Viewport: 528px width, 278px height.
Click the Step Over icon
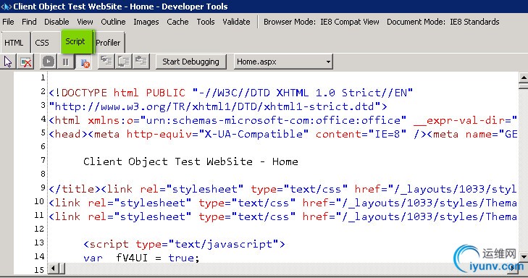tap(124, 62)
